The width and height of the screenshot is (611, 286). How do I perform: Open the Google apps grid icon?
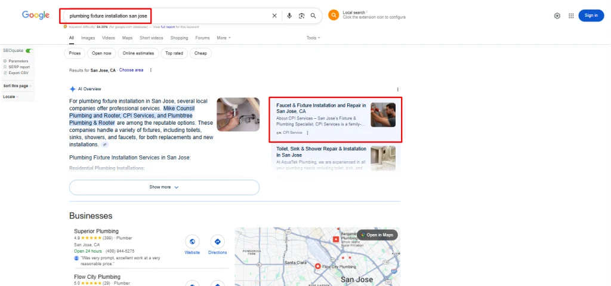(571, 16)
